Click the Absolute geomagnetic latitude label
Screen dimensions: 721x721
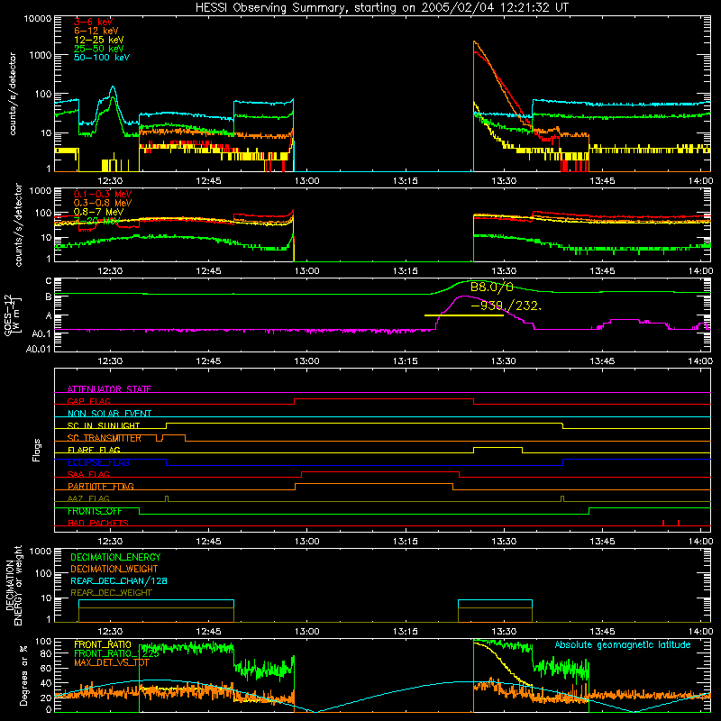623,644
